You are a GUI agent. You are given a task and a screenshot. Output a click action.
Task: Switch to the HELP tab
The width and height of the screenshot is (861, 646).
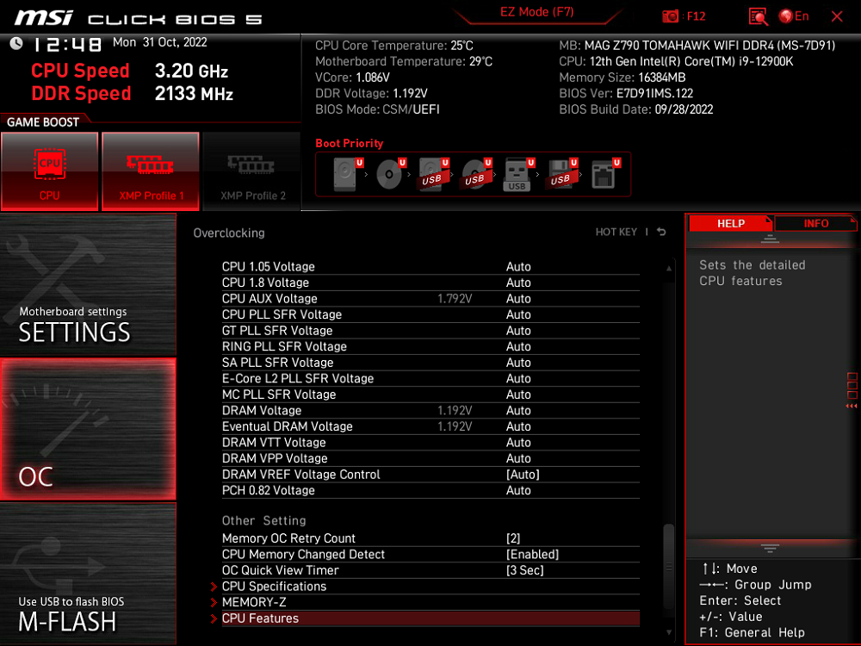(x=730, y=224)
